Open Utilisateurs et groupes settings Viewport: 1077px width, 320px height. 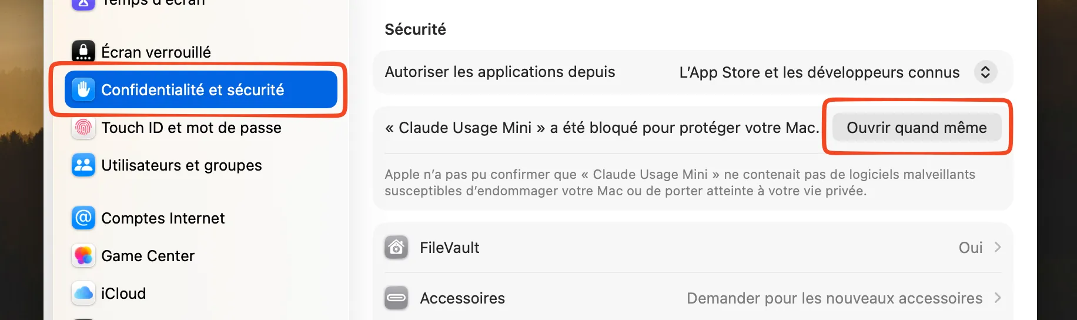coord(181,165)
